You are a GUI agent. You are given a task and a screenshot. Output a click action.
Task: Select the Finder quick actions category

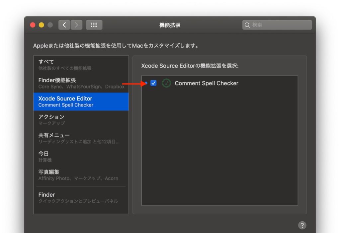click(x=81, y=197)
